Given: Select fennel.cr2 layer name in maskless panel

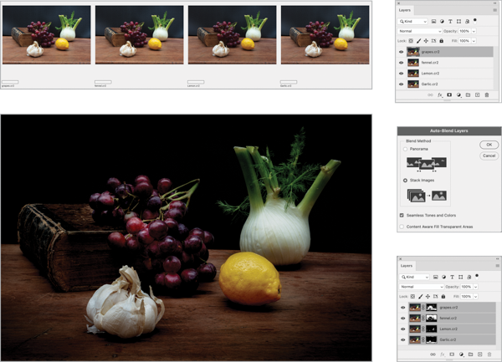Looking at the screenshot, I should 430,63.
